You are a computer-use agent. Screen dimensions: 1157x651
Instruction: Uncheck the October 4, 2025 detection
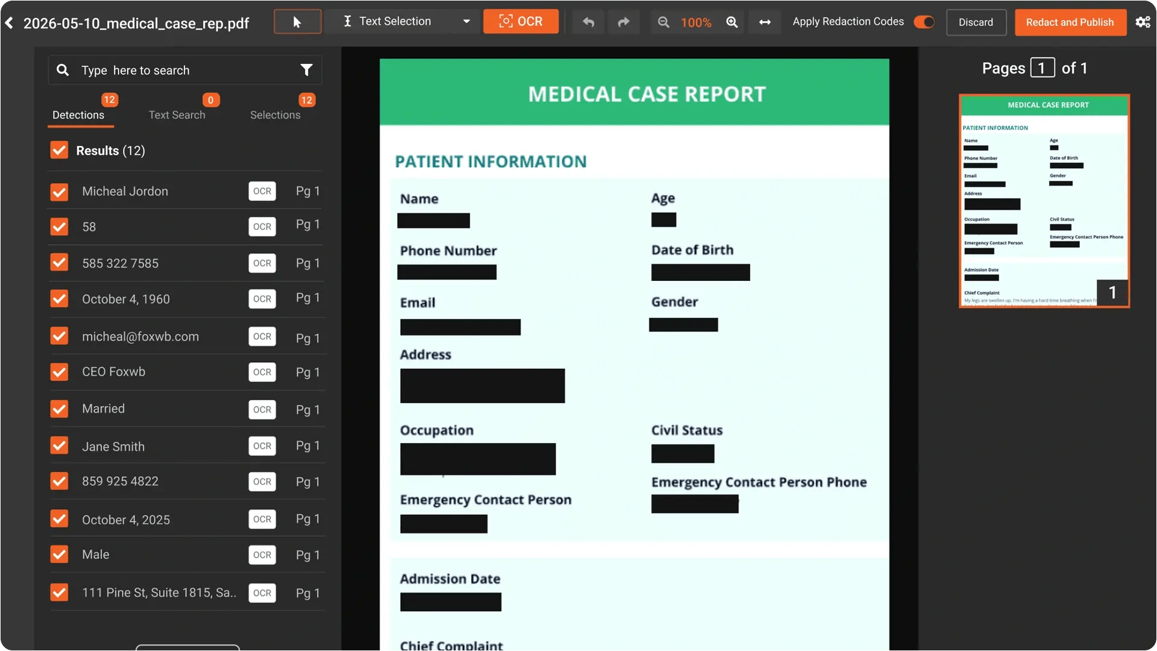click(x=59, y=519)
